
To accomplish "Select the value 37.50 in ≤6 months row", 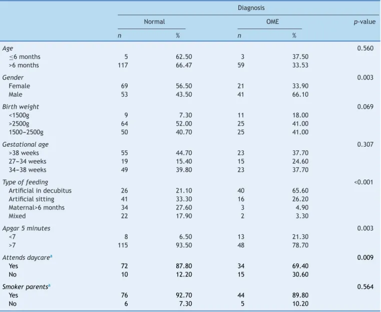I will click(300, 57).
